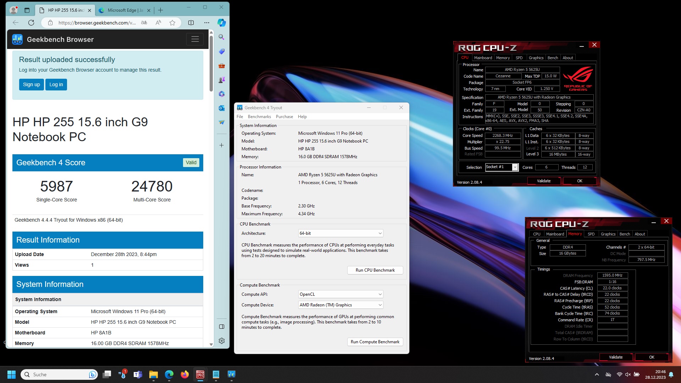Go back with the Edge back arrow

(15, 23)
